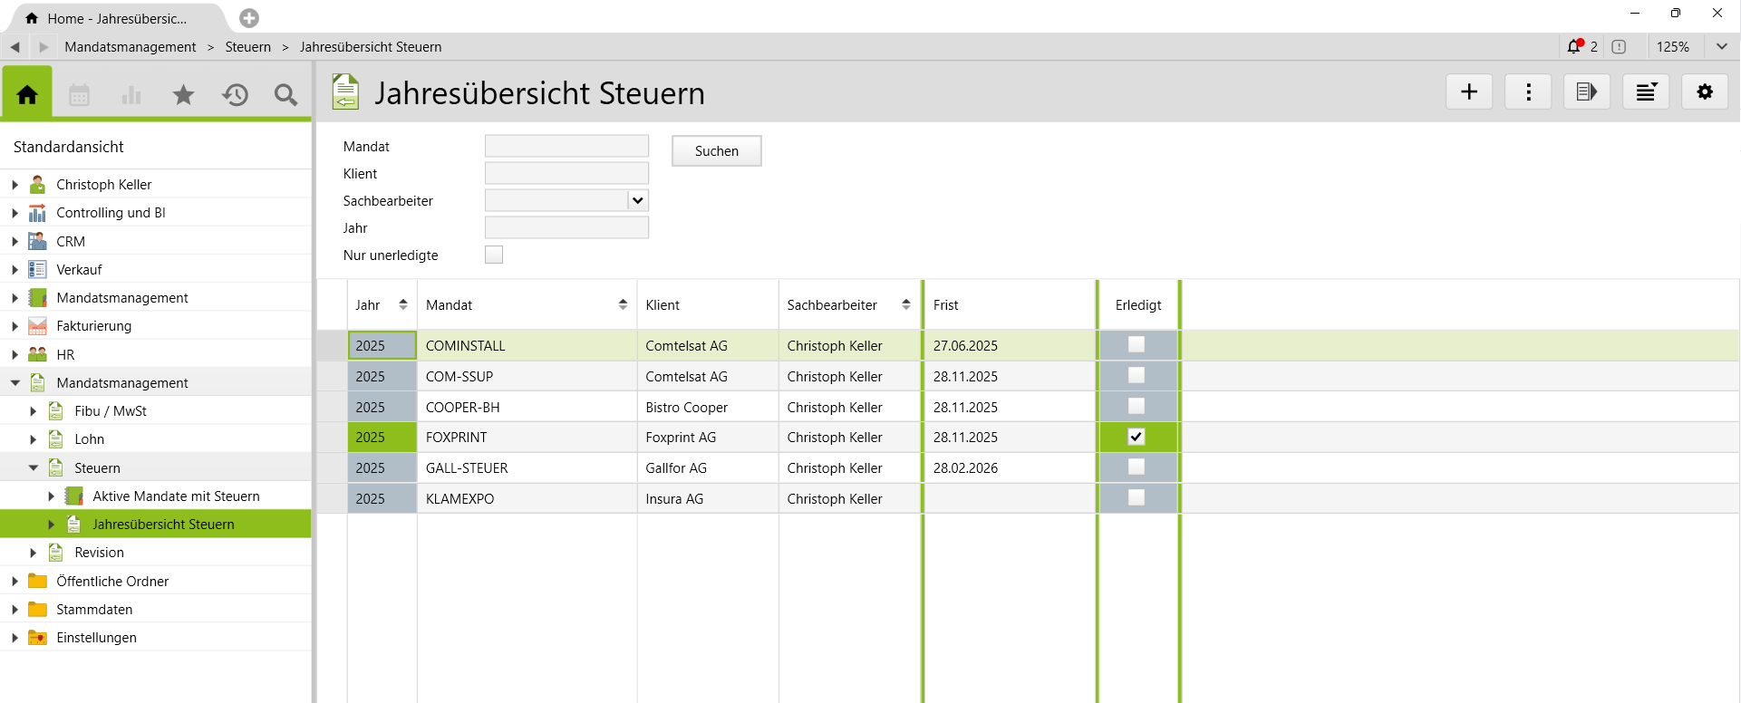Check Erledigt for the COMINSTALL row
This screenshot has width=1741, height=703.
(1136, 344)
